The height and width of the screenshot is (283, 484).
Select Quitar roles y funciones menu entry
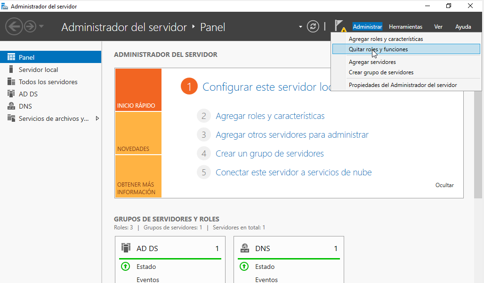pos(378,49)
